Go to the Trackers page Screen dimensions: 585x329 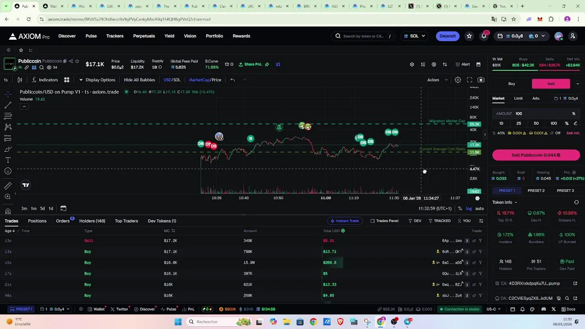tap(115, 36)
